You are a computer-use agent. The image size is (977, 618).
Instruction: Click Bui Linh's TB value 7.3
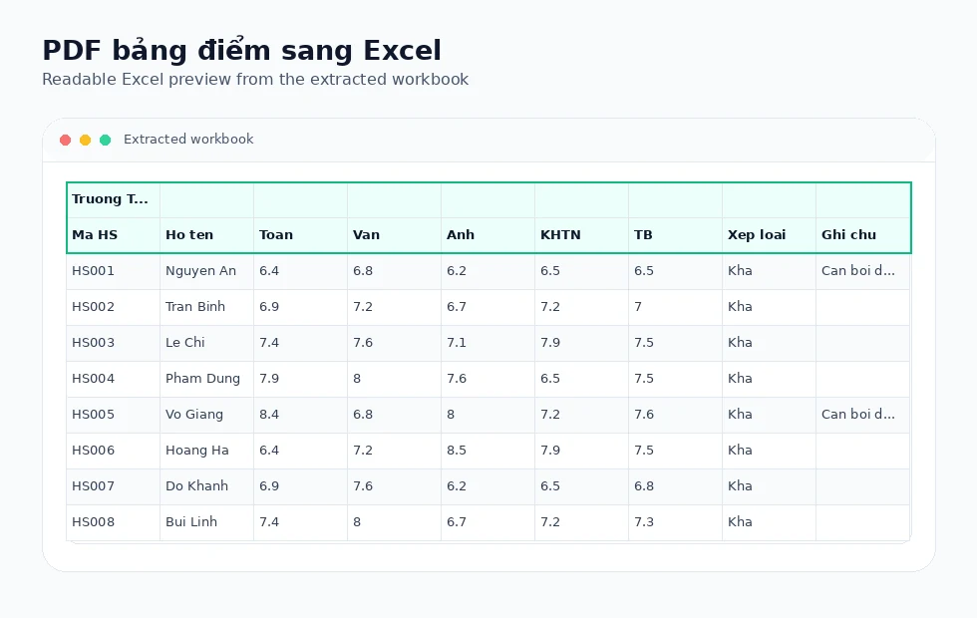tap(676, 522)
